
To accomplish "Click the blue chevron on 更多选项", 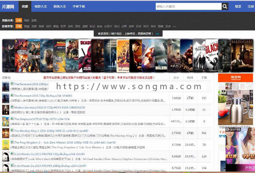I will click(x=157, y=34).
